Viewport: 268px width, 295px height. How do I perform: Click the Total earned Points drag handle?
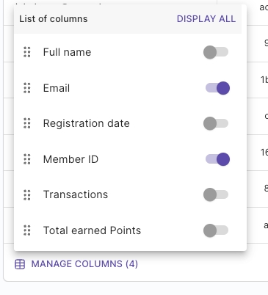pos(27,230)
